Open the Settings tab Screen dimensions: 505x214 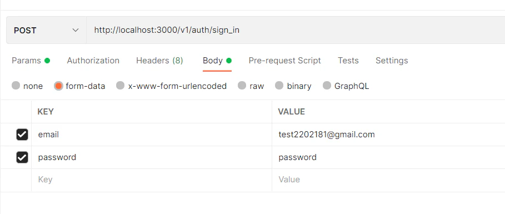pyautogui.click(x=392, y=61)
